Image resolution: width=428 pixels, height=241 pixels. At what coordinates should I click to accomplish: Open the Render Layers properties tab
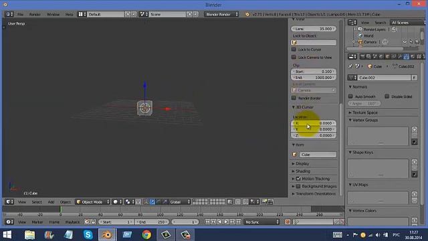tap(368, 56)
